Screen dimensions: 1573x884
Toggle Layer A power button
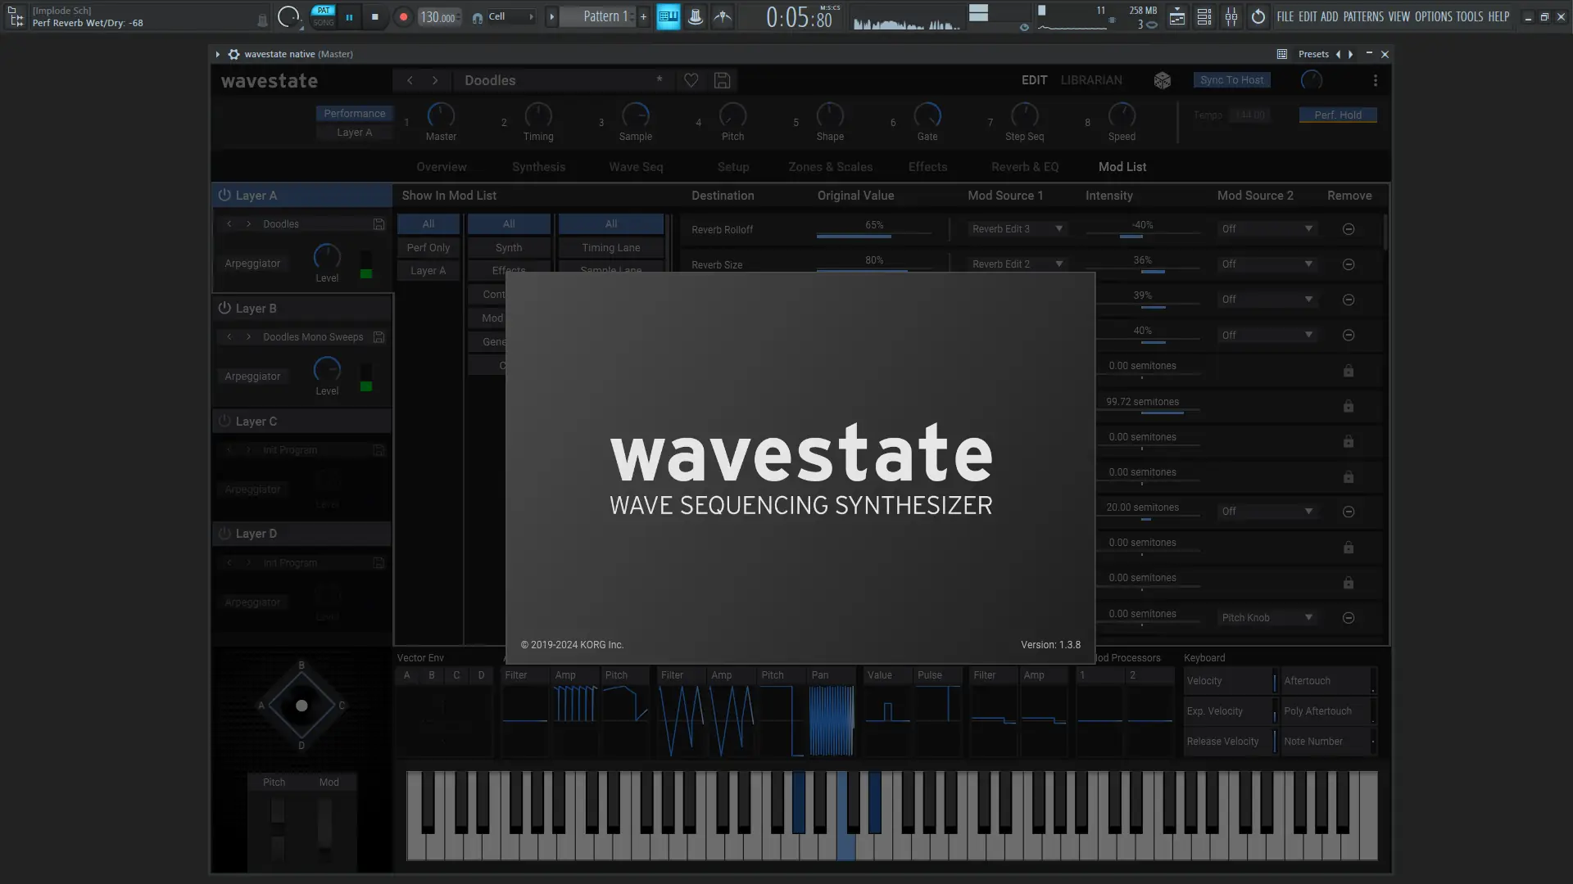[x=224, y=196]
